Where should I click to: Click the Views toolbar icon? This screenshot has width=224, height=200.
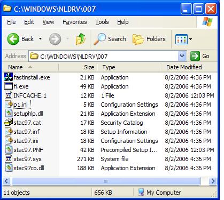pos(181,39)
